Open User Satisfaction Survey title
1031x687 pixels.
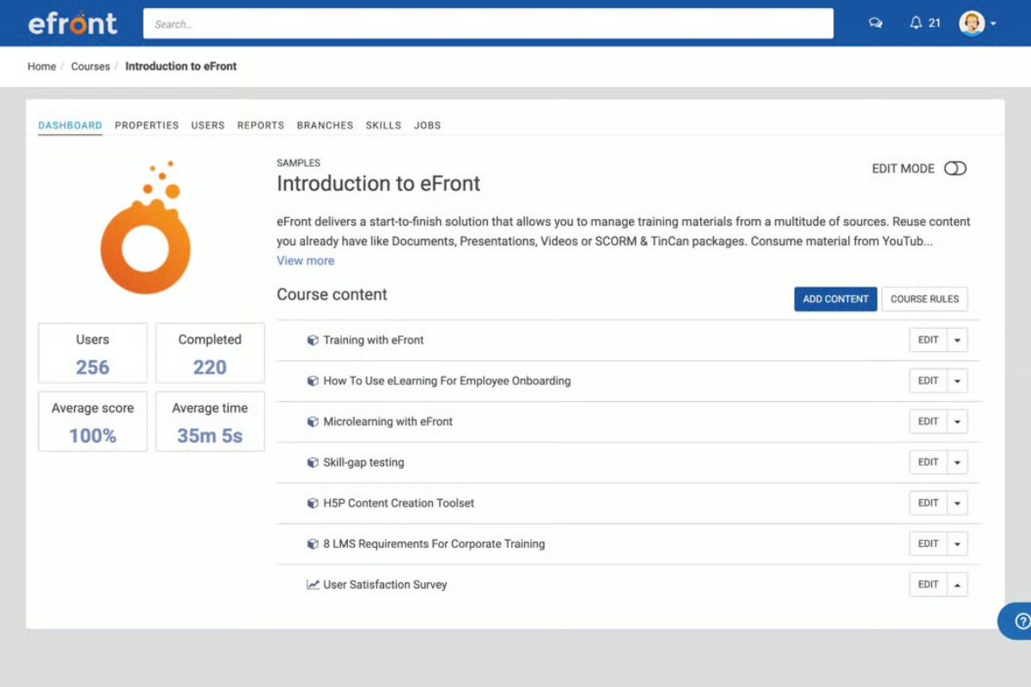(x=385, y=585)
